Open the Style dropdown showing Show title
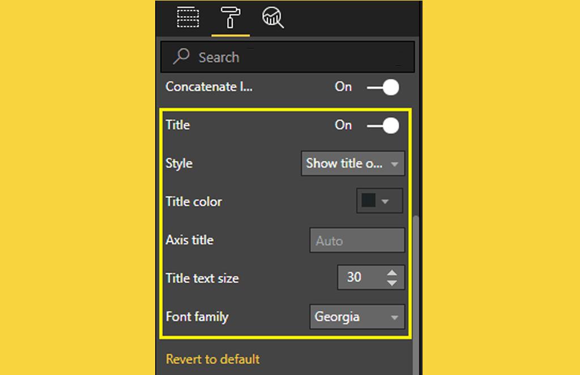Viewport: 580px width, 375px height. (x=353, y=163)
